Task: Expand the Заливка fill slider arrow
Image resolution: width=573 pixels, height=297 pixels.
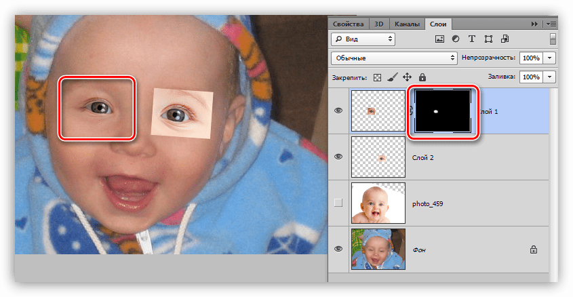Action: coord(550,77)
